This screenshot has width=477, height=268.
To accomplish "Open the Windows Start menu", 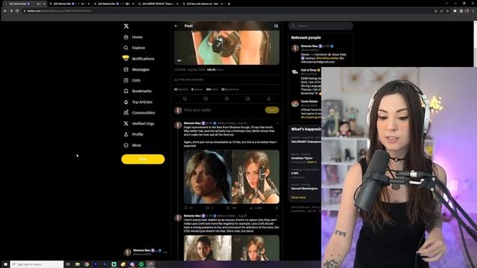I will pyautogui.click(x=5, y=264).
